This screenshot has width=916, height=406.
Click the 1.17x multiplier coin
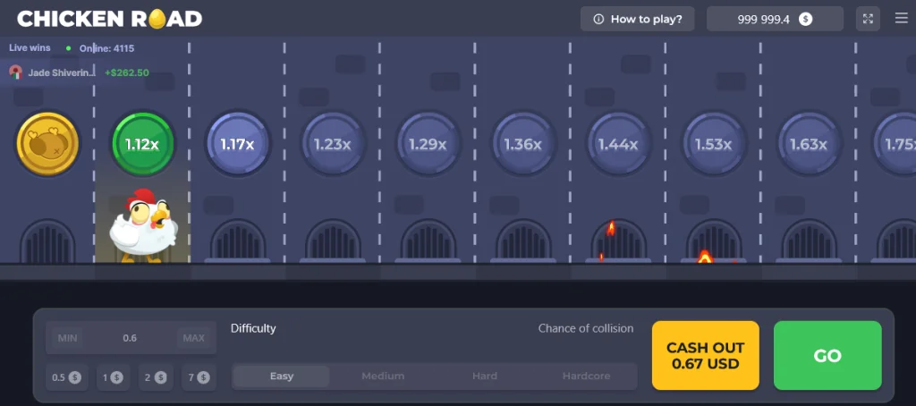pos(237,144)
